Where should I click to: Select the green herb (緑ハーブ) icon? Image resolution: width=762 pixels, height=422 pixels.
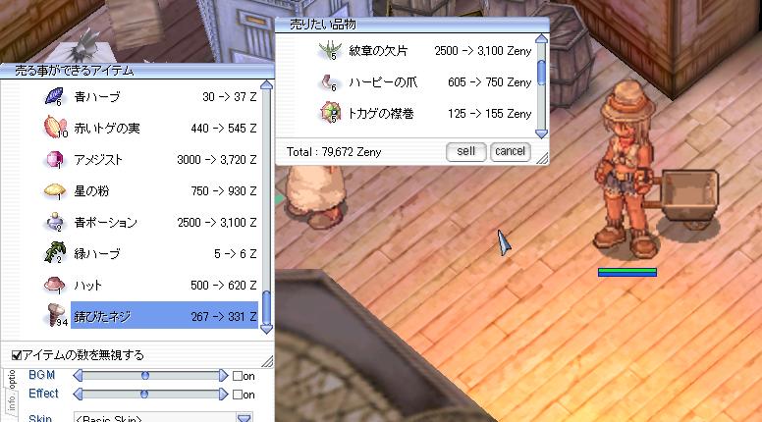54,253
